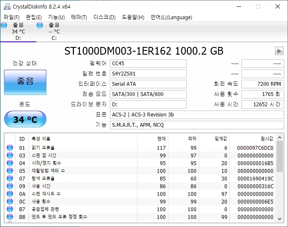Click the serial number field S4Y2ZS91
The width and height of the screenshot is (288, 227).
(x=148, y=74)
